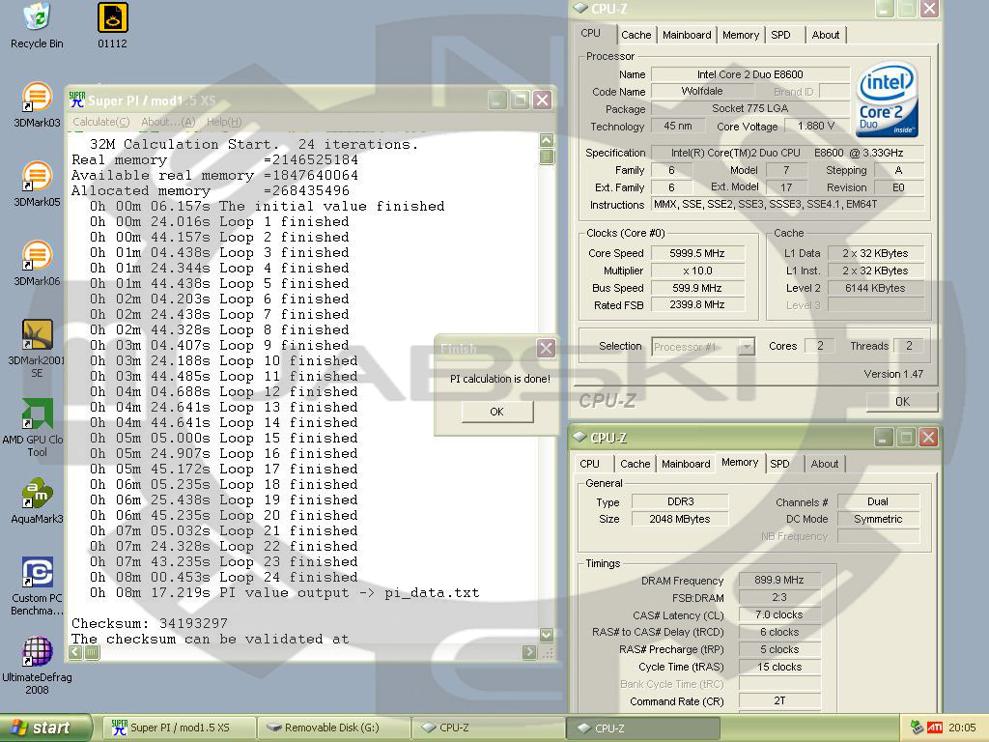Open the AMD GPU Clock Tool shortcut

click(37, 428)
